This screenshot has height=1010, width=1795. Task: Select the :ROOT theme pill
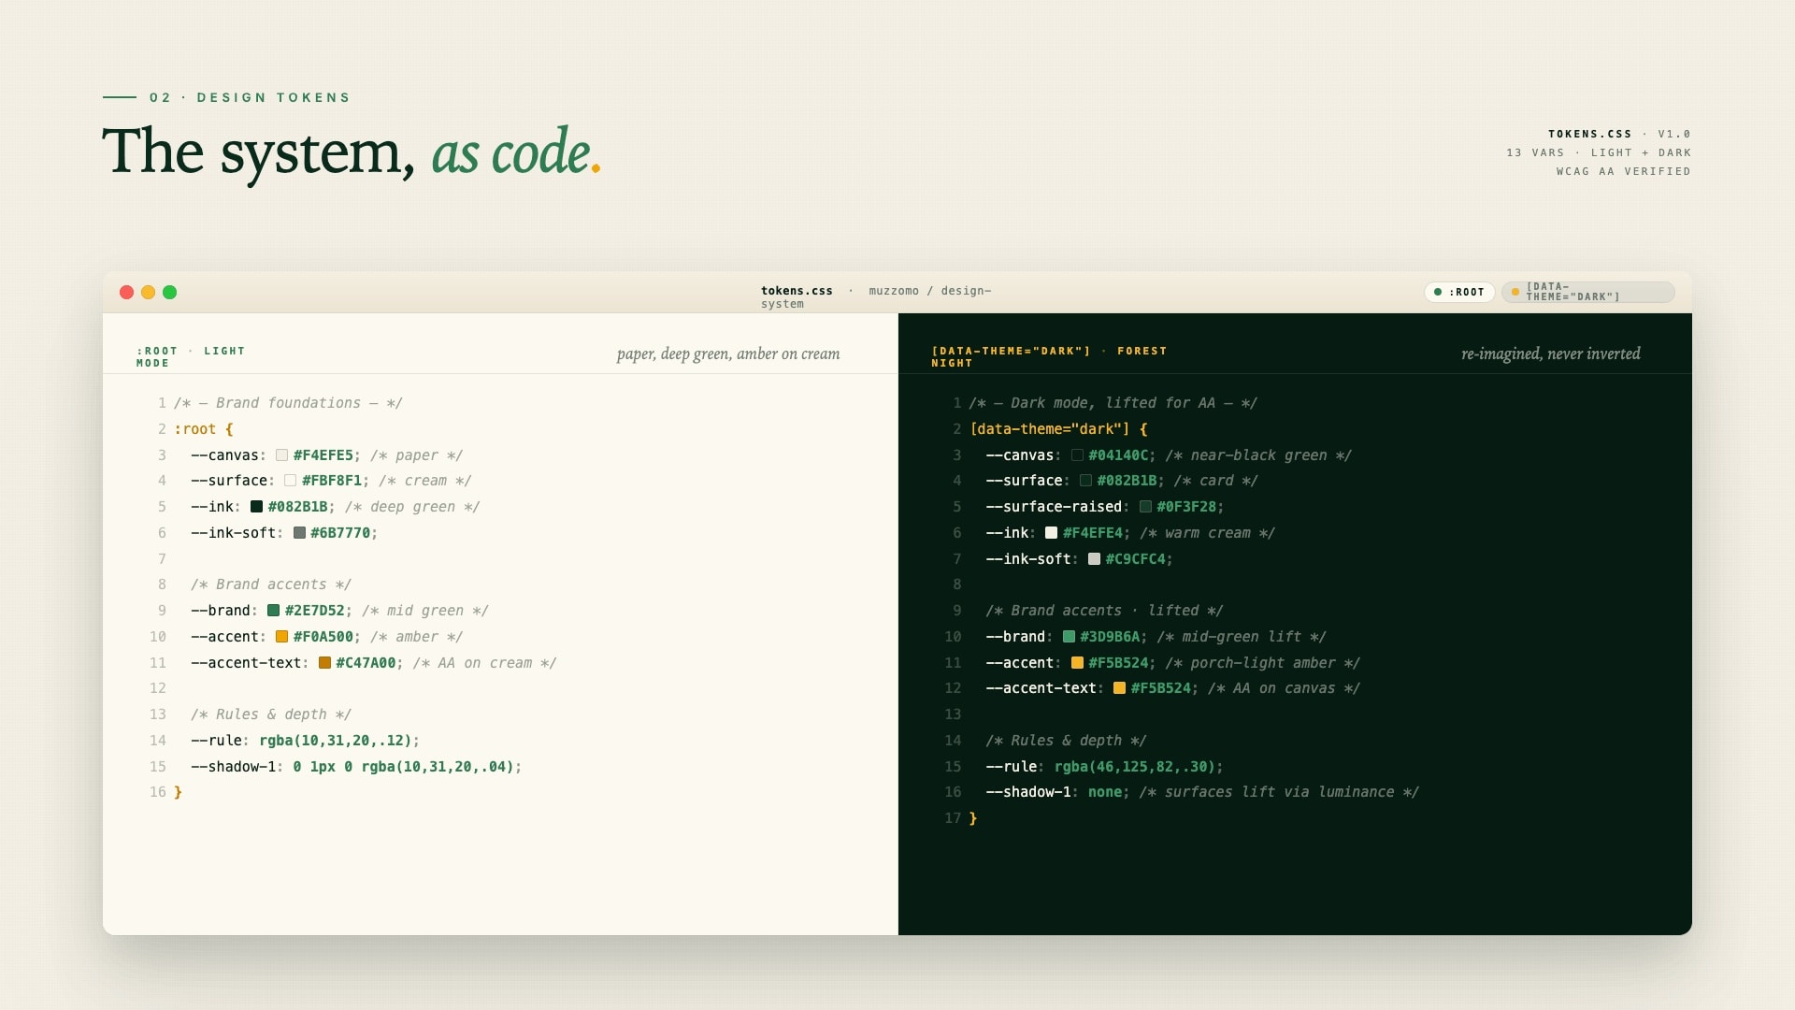1459,292
